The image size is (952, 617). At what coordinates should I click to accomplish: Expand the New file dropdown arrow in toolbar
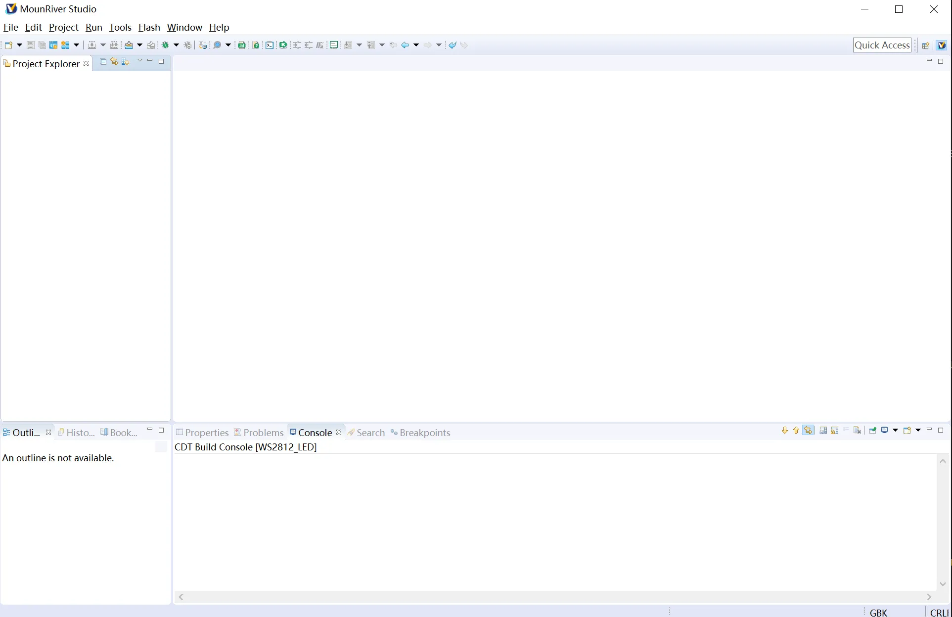tap(20, 45)
